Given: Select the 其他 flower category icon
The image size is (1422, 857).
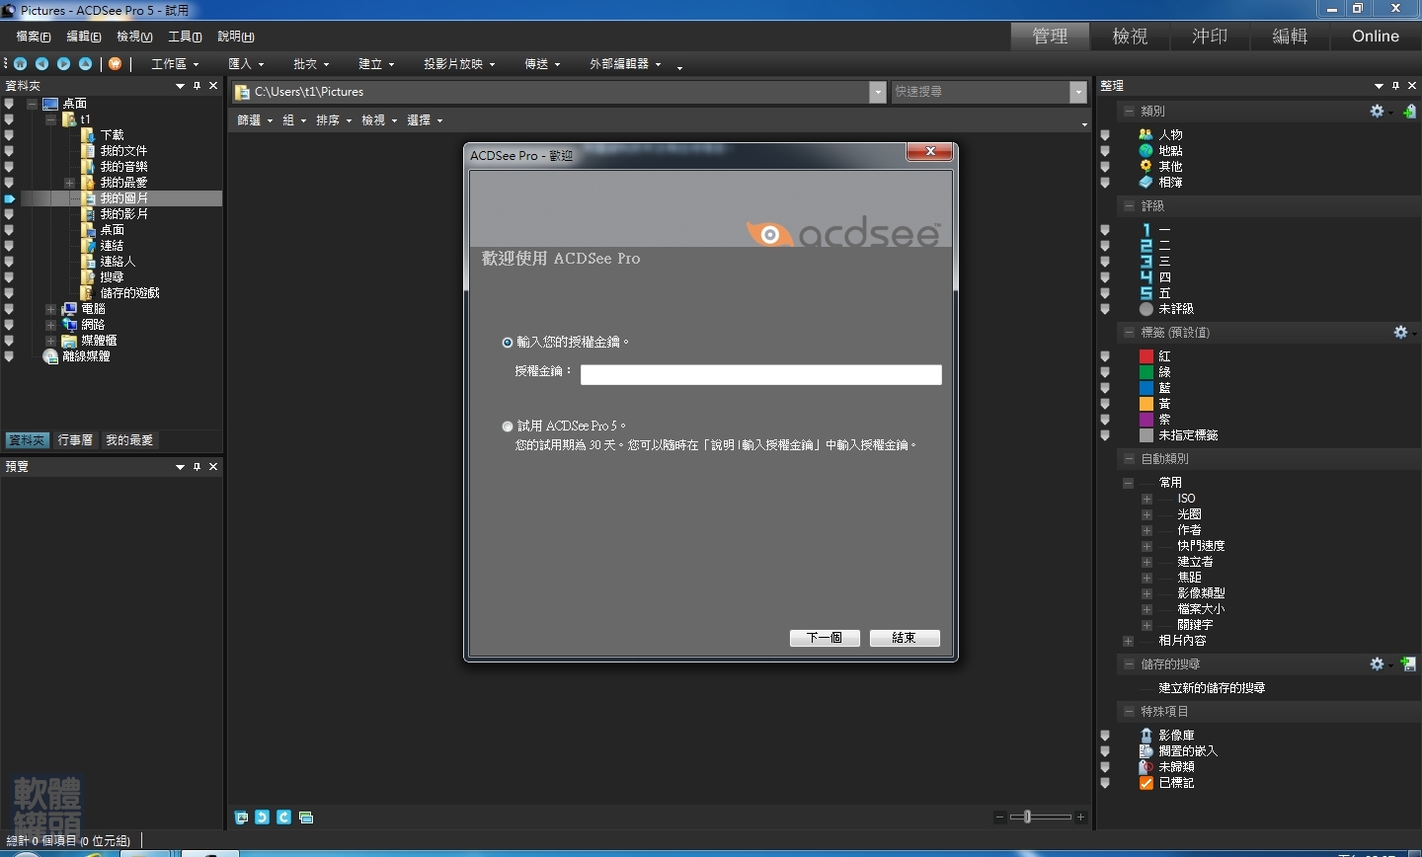Looking at the screenshot, I should [x=1145, y=166].
